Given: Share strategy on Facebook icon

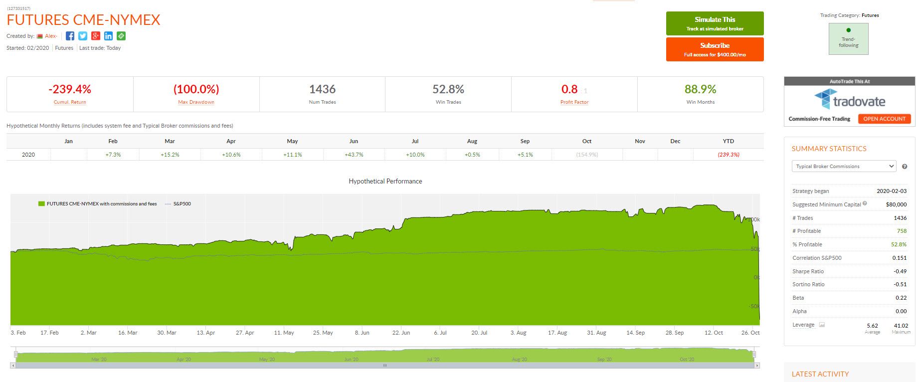Looking at the screenshot, I should 70,36.
